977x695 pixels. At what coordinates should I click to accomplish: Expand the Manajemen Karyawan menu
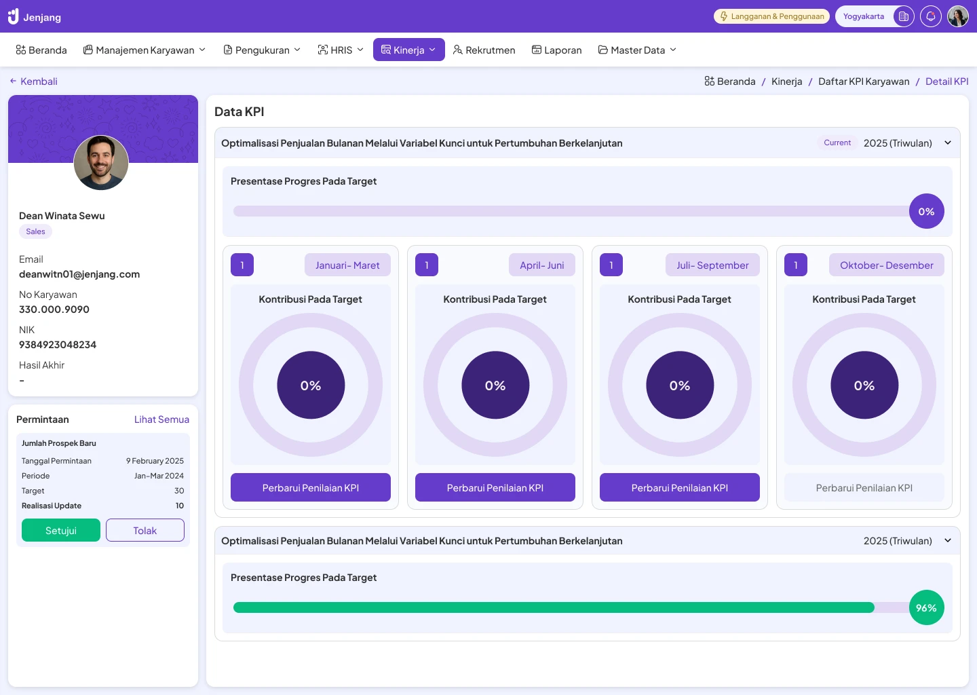tap(144, 50)
